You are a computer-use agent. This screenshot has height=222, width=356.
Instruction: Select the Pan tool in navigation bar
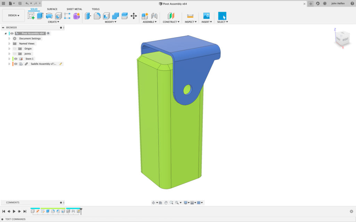pyautogui.click(x=166, y=202)
